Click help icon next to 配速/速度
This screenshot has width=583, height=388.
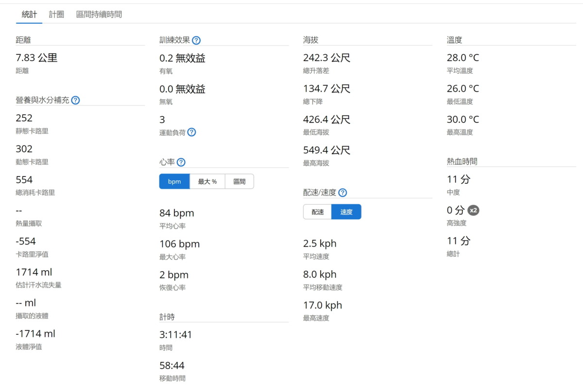click(x=343, y=193)
